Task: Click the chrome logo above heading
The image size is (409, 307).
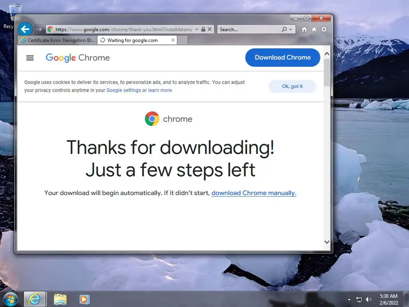Action: (169, 119)
